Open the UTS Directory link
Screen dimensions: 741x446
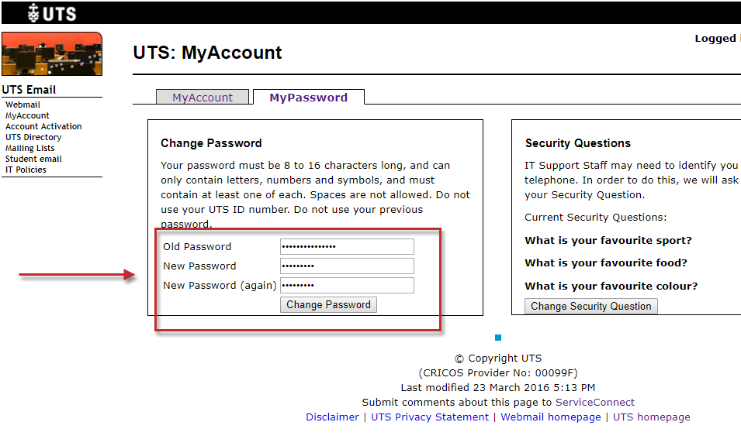[33, 137]
